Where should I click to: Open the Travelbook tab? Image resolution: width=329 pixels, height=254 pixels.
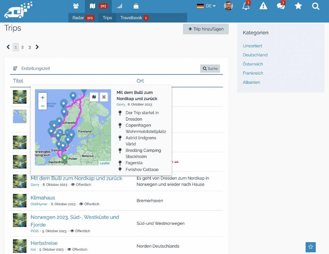click(x=134, y=18)
